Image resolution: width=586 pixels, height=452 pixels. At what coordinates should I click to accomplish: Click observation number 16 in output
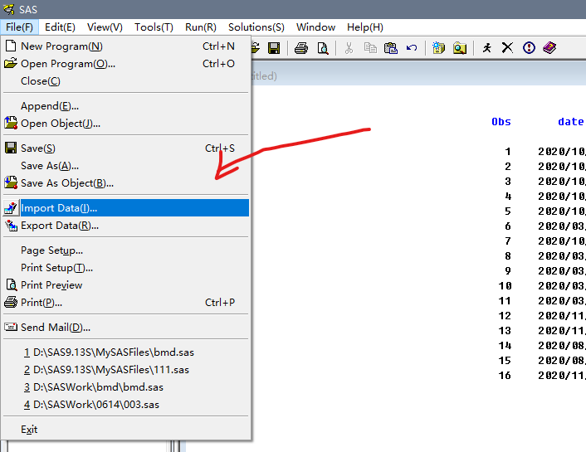click(505, 376)
